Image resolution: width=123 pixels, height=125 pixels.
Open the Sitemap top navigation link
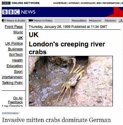coord(74,3)
